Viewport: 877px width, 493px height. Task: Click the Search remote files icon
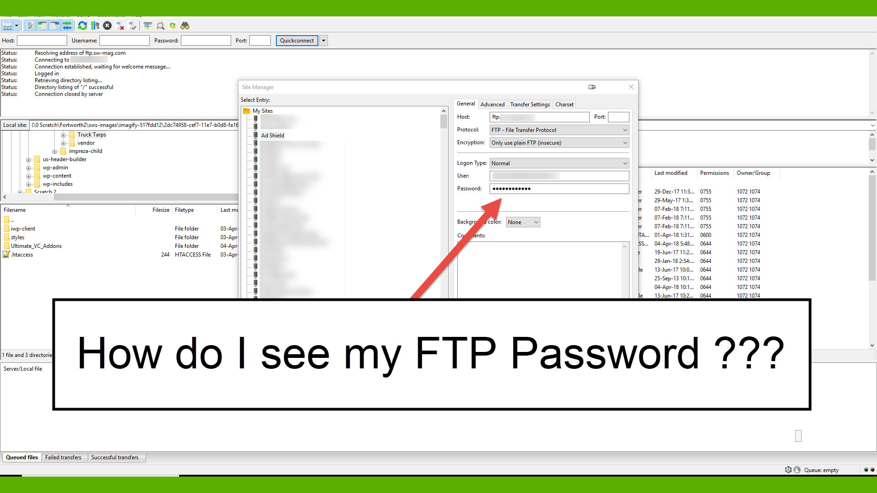point(185,25)
